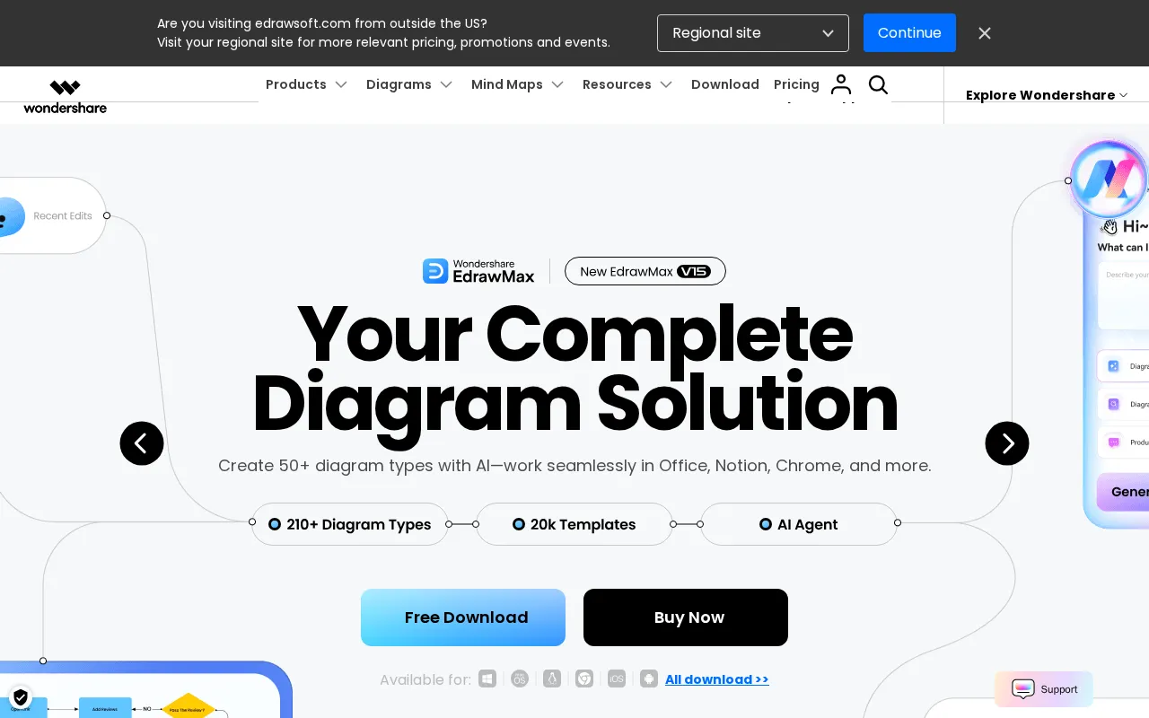1149x718 pixels.
Task: Expand the Resources menu
Action: 627,84
